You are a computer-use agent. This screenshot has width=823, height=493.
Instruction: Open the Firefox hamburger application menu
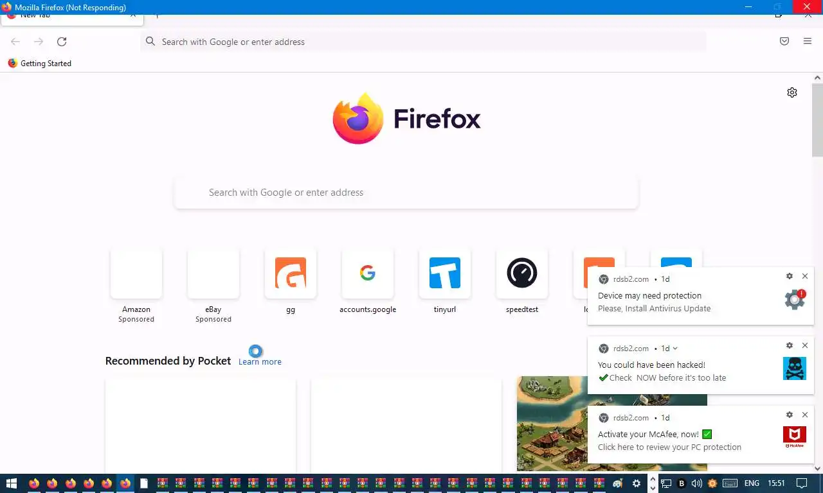click(x=808, y=41)
